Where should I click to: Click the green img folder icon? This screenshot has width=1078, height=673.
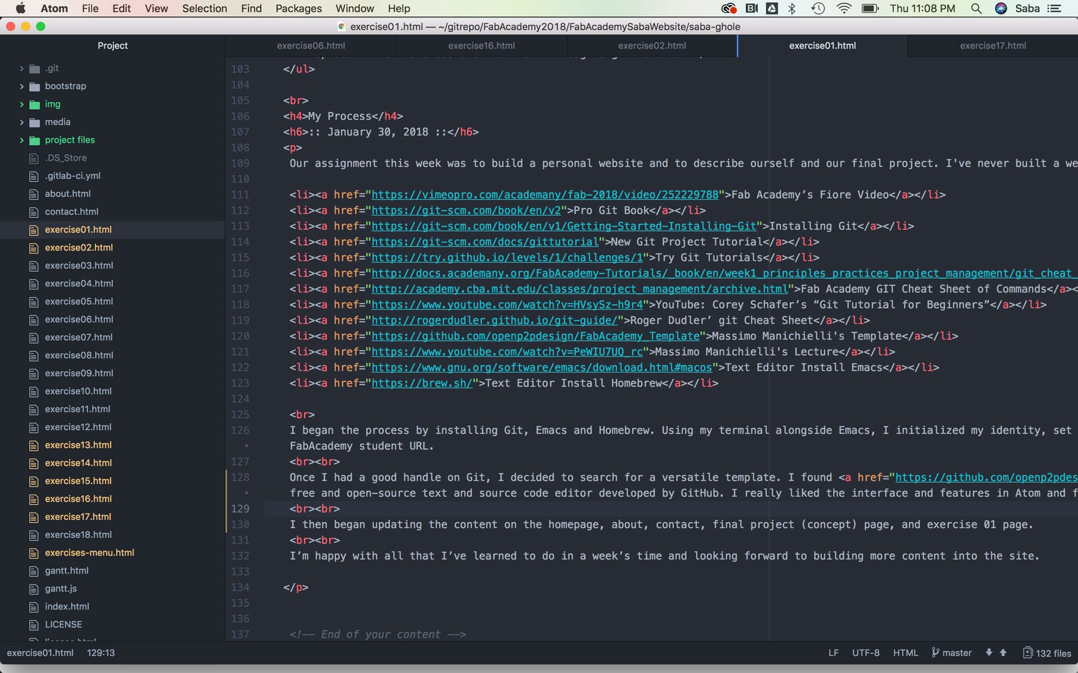tap(34, 104)
